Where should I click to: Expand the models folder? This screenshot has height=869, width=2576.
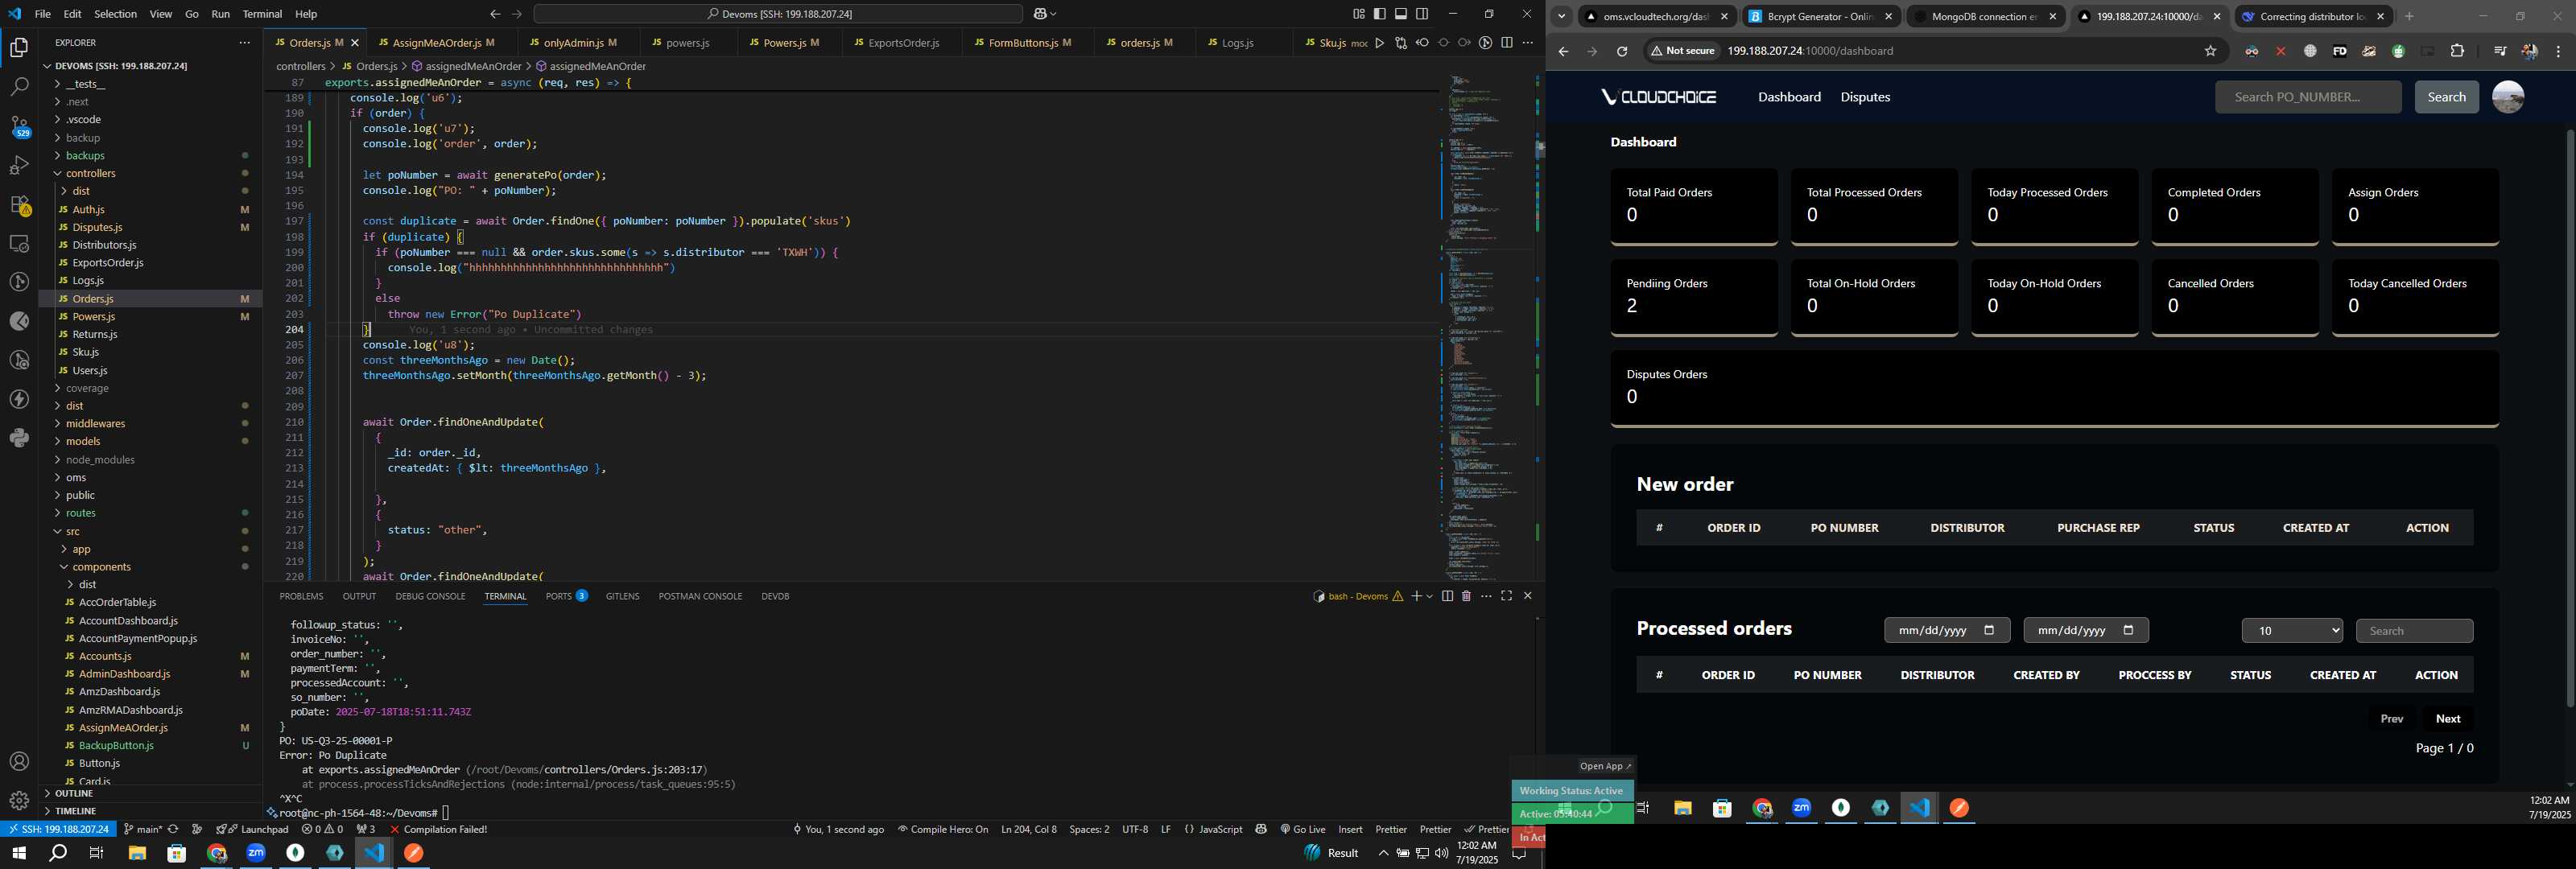coord(83,441)
